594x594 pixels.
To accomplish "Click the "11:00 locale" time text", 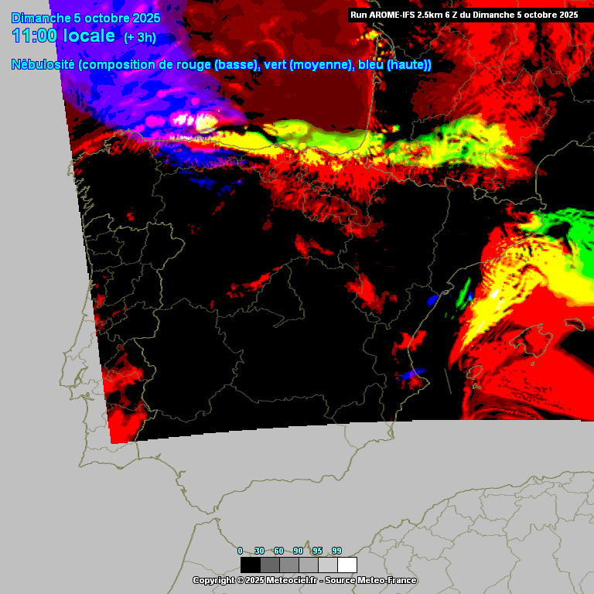I will 63,36.
